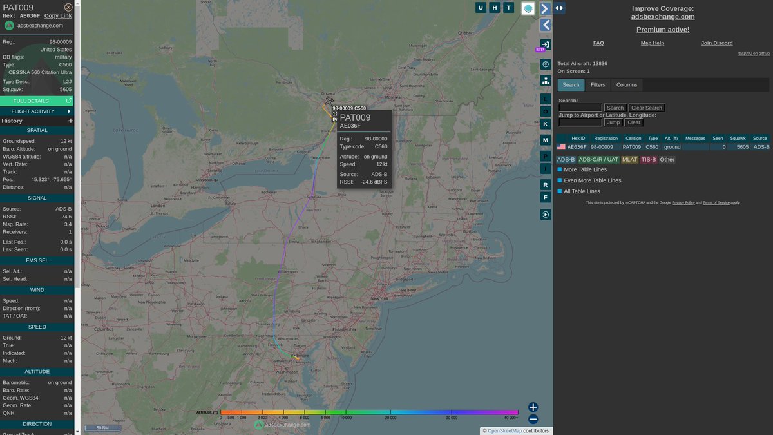Click the Jump button

(x=613, y=122)
